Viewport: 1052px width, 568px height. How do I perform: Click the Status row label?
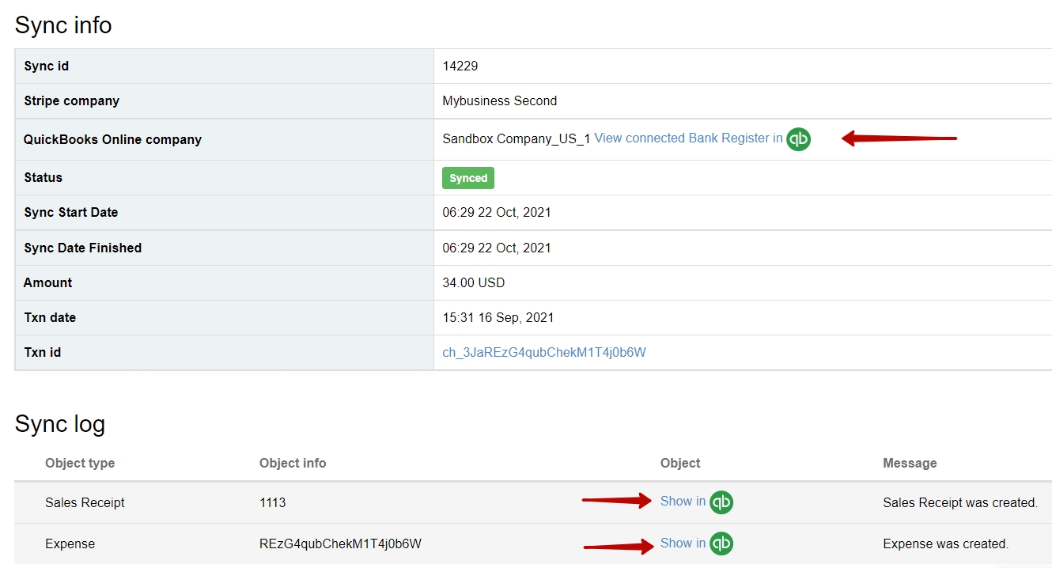pos(44,178)
